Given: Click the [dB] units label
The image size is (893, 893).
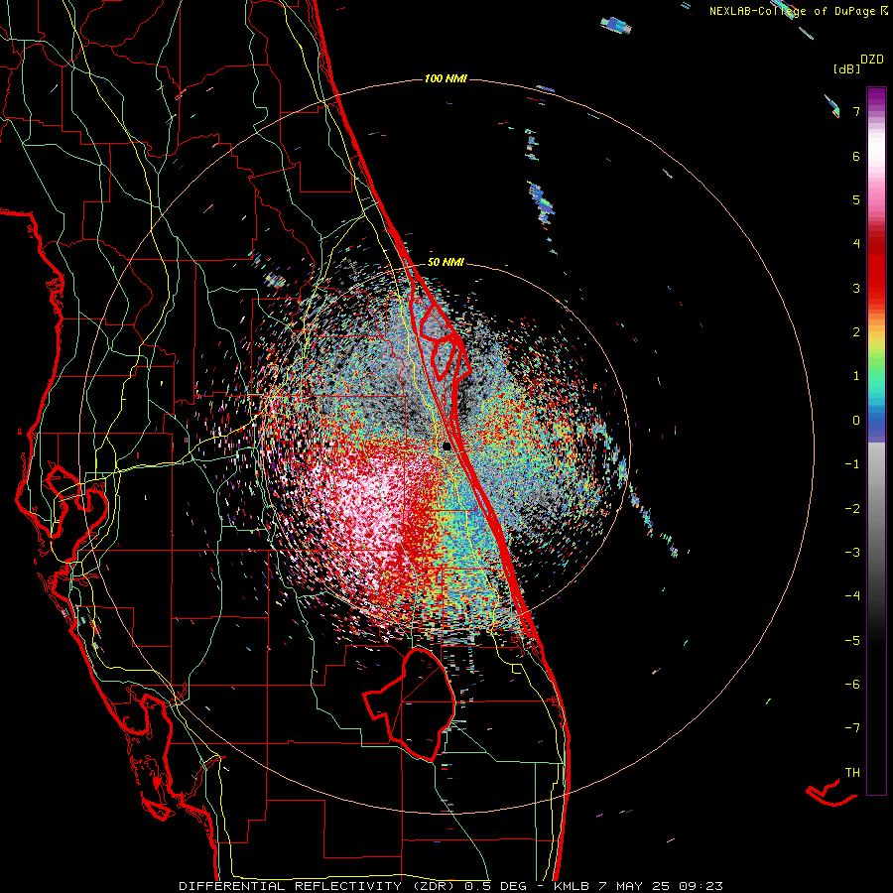Looking at the screenshot, I should pyautogui.click(x=846, y=68).
